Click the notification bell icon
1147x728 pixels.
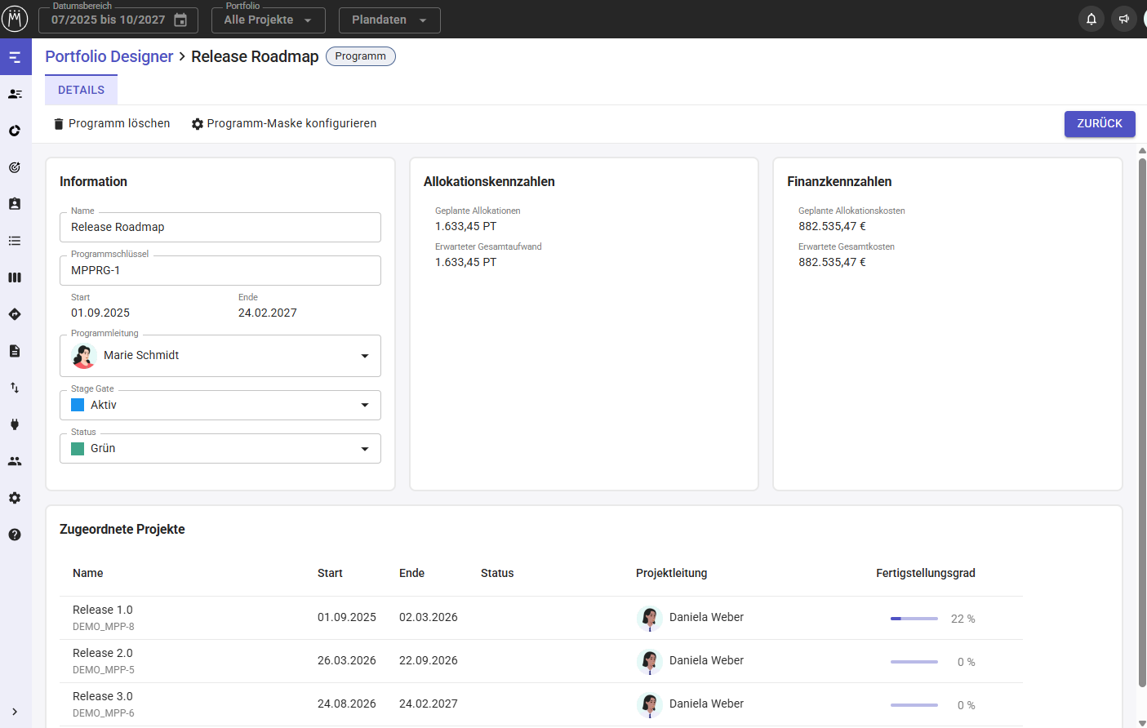(x=1091, y=19)
